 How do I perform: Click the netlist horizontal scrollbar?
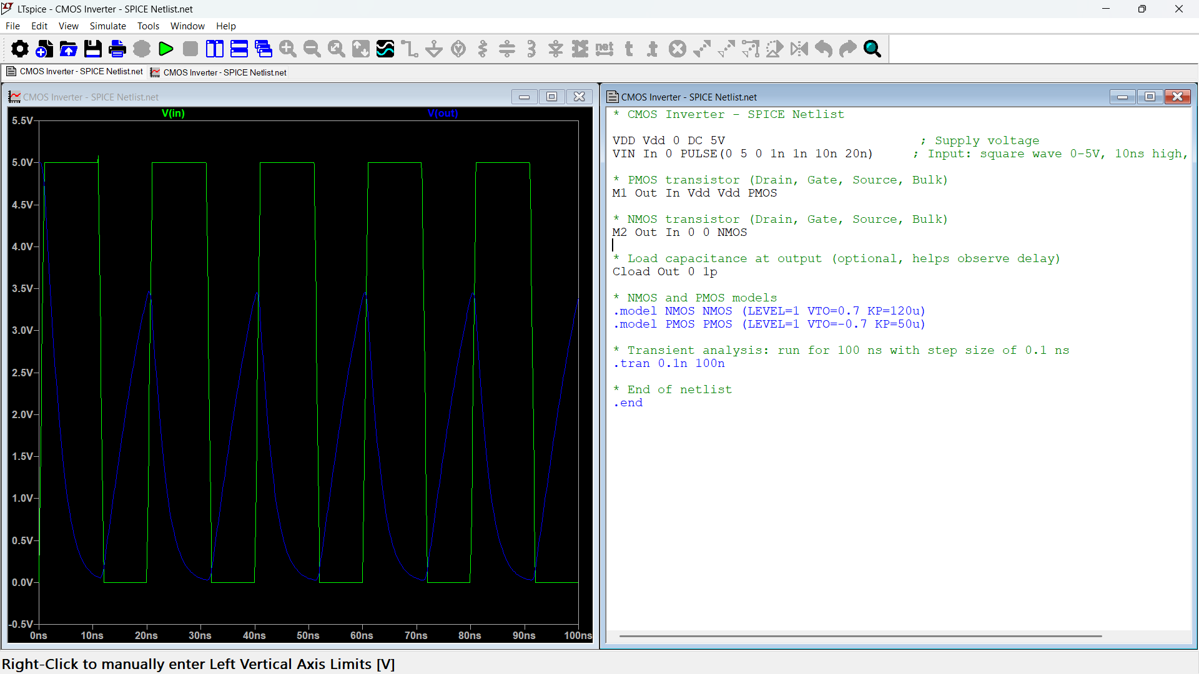pos(860,636)
